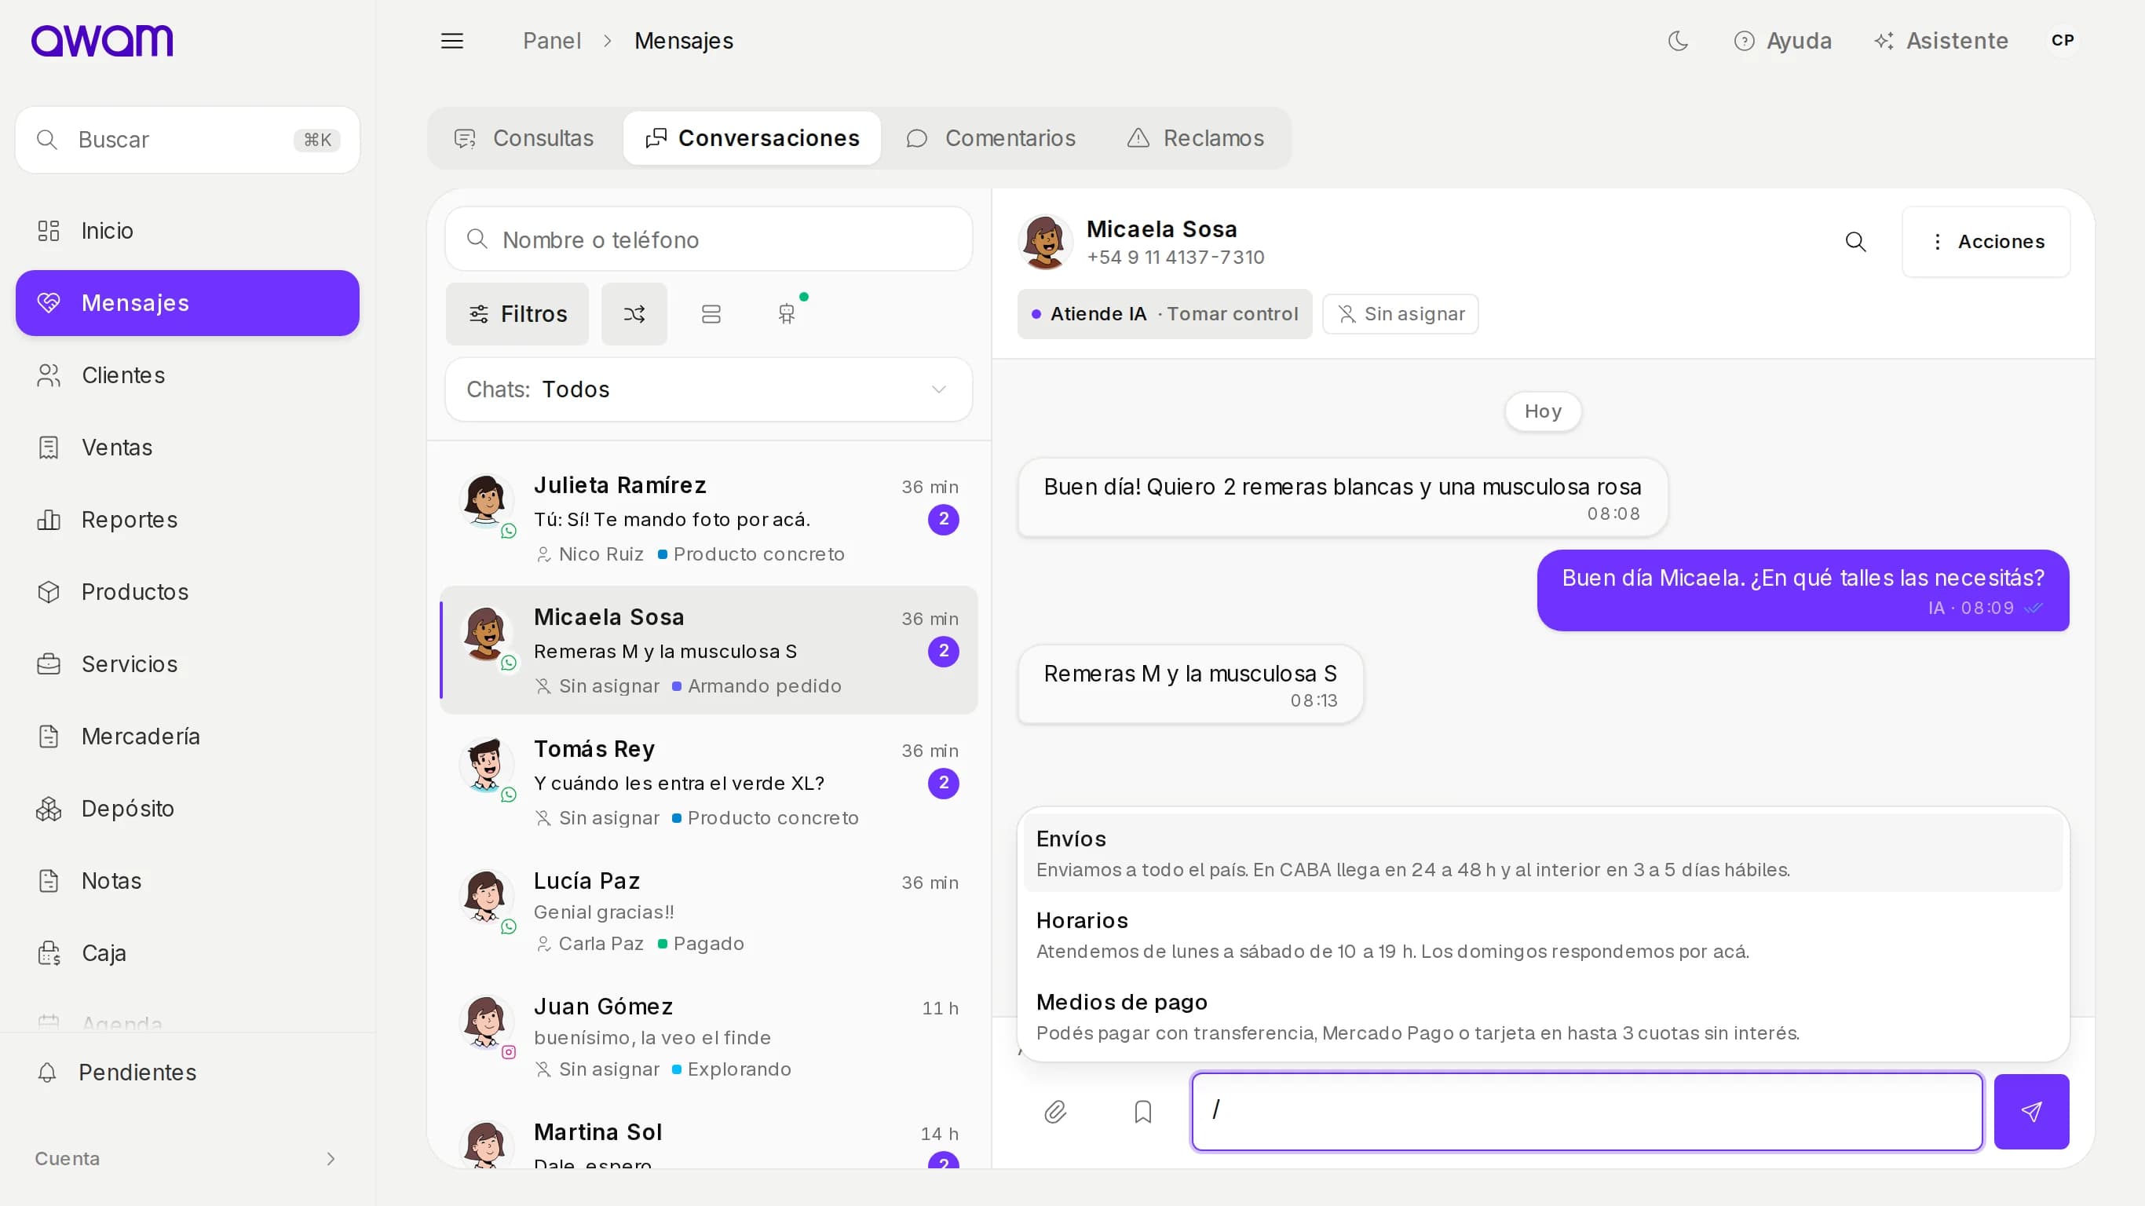Toggle the stacked list view icon
Viewport: 2145px width, 1206px height.
tap(711, 314)
